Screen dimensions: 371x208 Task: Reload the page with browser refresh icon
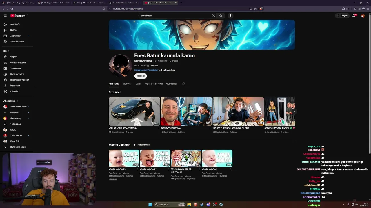tap(12, 9)
